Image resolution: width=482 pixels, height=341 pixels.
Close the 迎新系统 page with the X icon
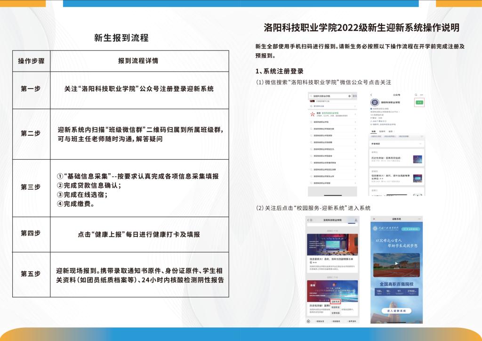coord(374,219)
